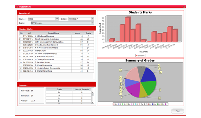Click the scroll up arrow in grade summary table
This screenshot has height=118, width=201.
point(93,93)
